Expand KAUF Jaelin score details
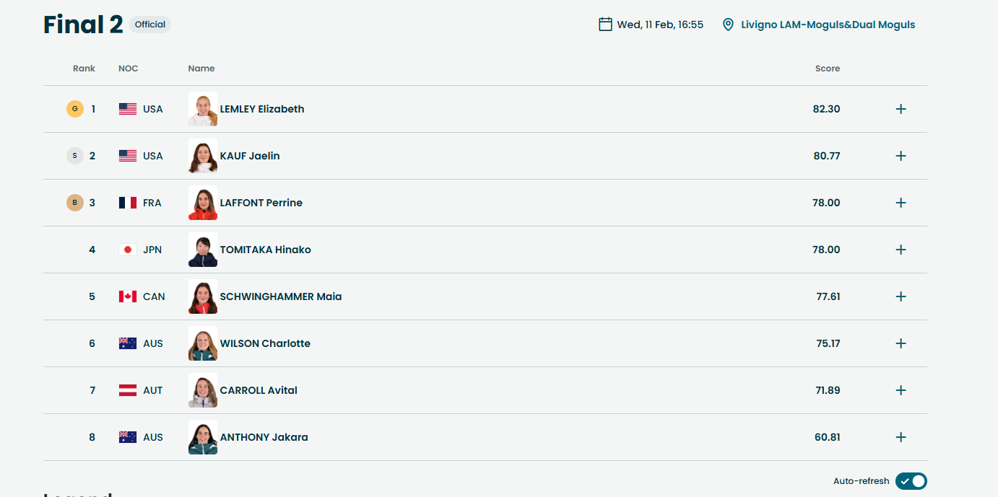The image size is (998, 497). (x=901, y=156)
